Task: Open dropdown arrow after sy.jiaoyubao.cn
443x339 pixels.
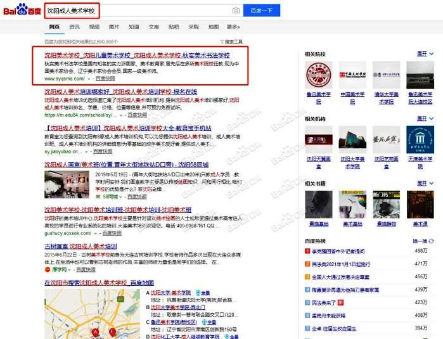Action: pyautogui.click(x=86, y=151)
